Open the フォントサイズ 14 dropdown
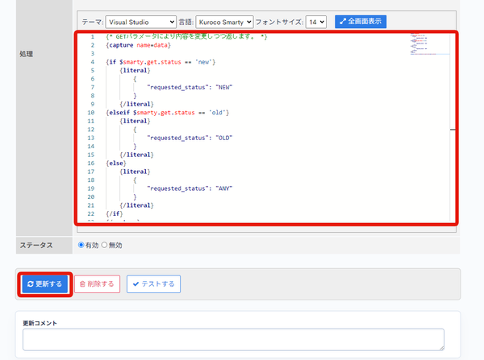The image size is (484, 360). point(315,23)
